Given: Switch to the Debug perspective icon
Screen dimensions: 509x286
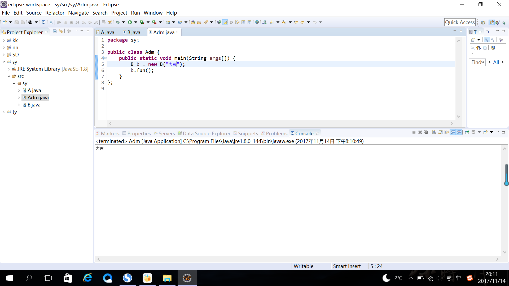Looking at the screenshot, I should pyautogui.click(x=504, y=23).
